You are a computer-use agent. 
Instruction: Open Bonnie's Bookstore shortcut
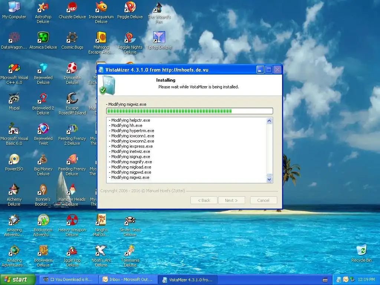(x=43, y=194)
